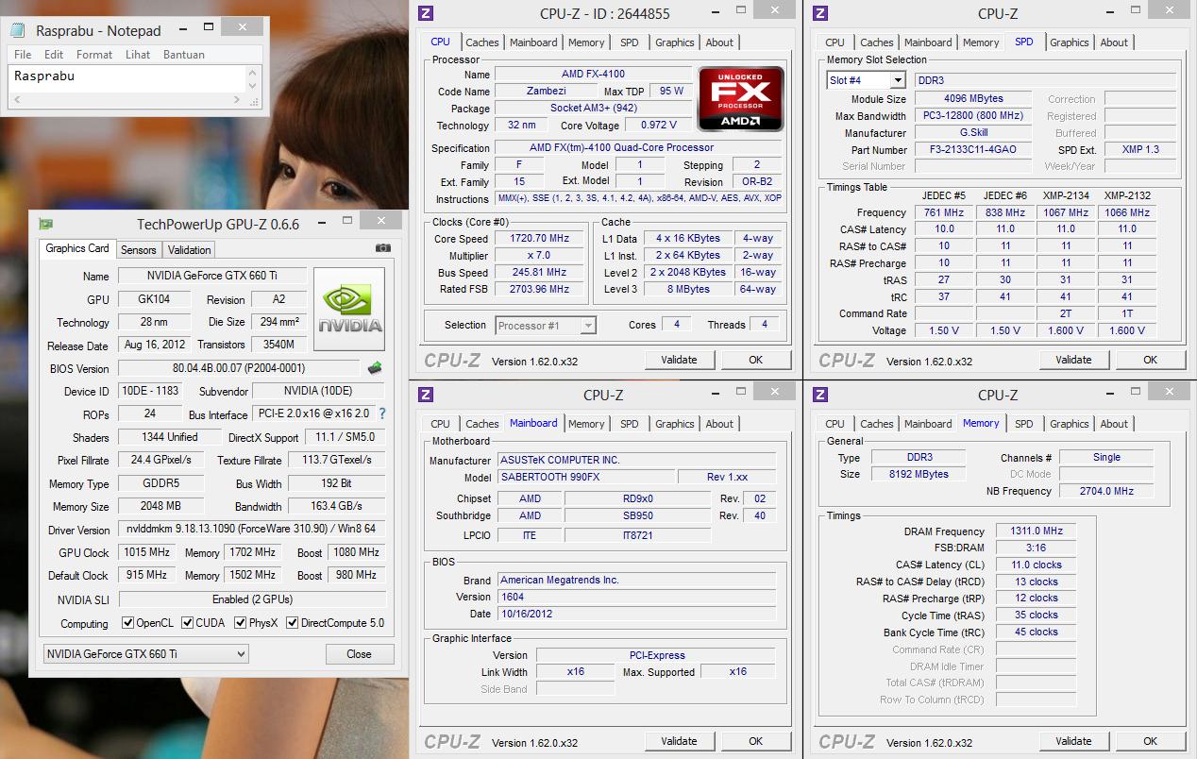Open the Processor #1 selection dropdown
The width and height of the screenshot is (1197, 759).
(546, 325)
